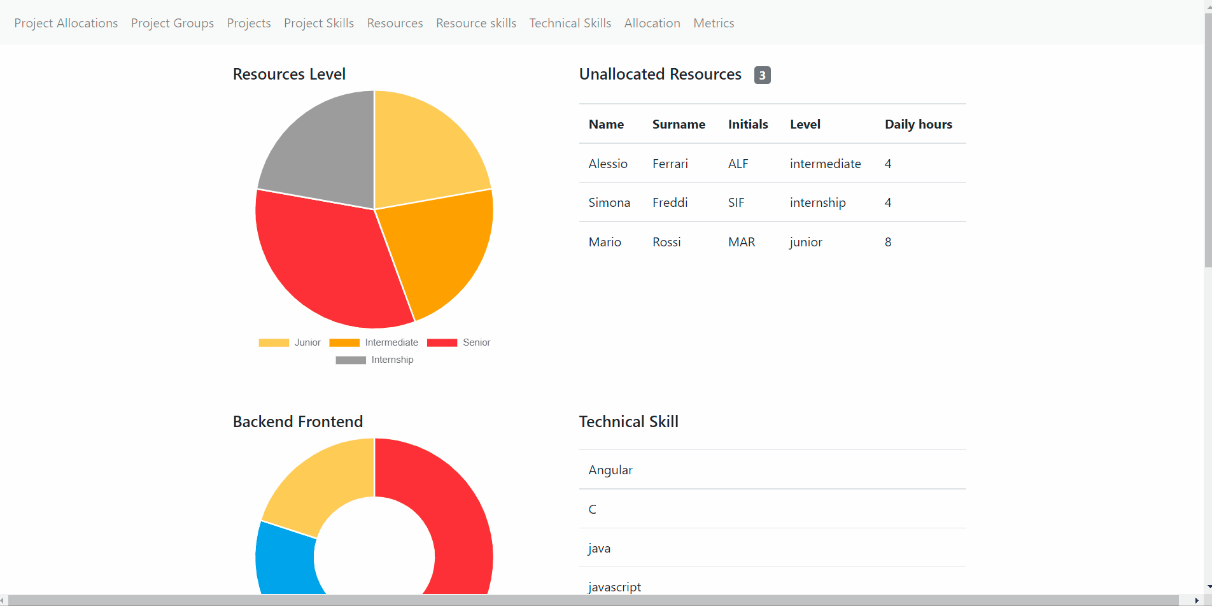The width and height of the screenshot is (1212, 606).
Task: Click the Internship legend color swatch
Action: [351, 360]
